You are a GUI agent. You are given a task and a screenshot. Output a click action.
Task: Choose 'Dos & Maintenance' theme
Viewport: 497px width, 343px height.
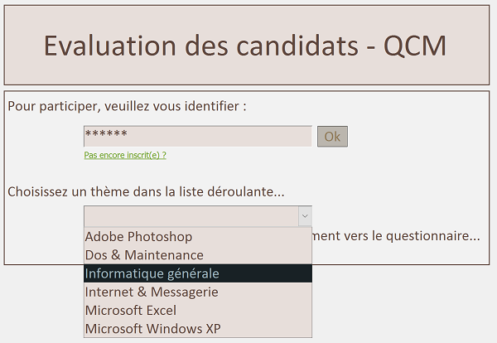(144, 255)
